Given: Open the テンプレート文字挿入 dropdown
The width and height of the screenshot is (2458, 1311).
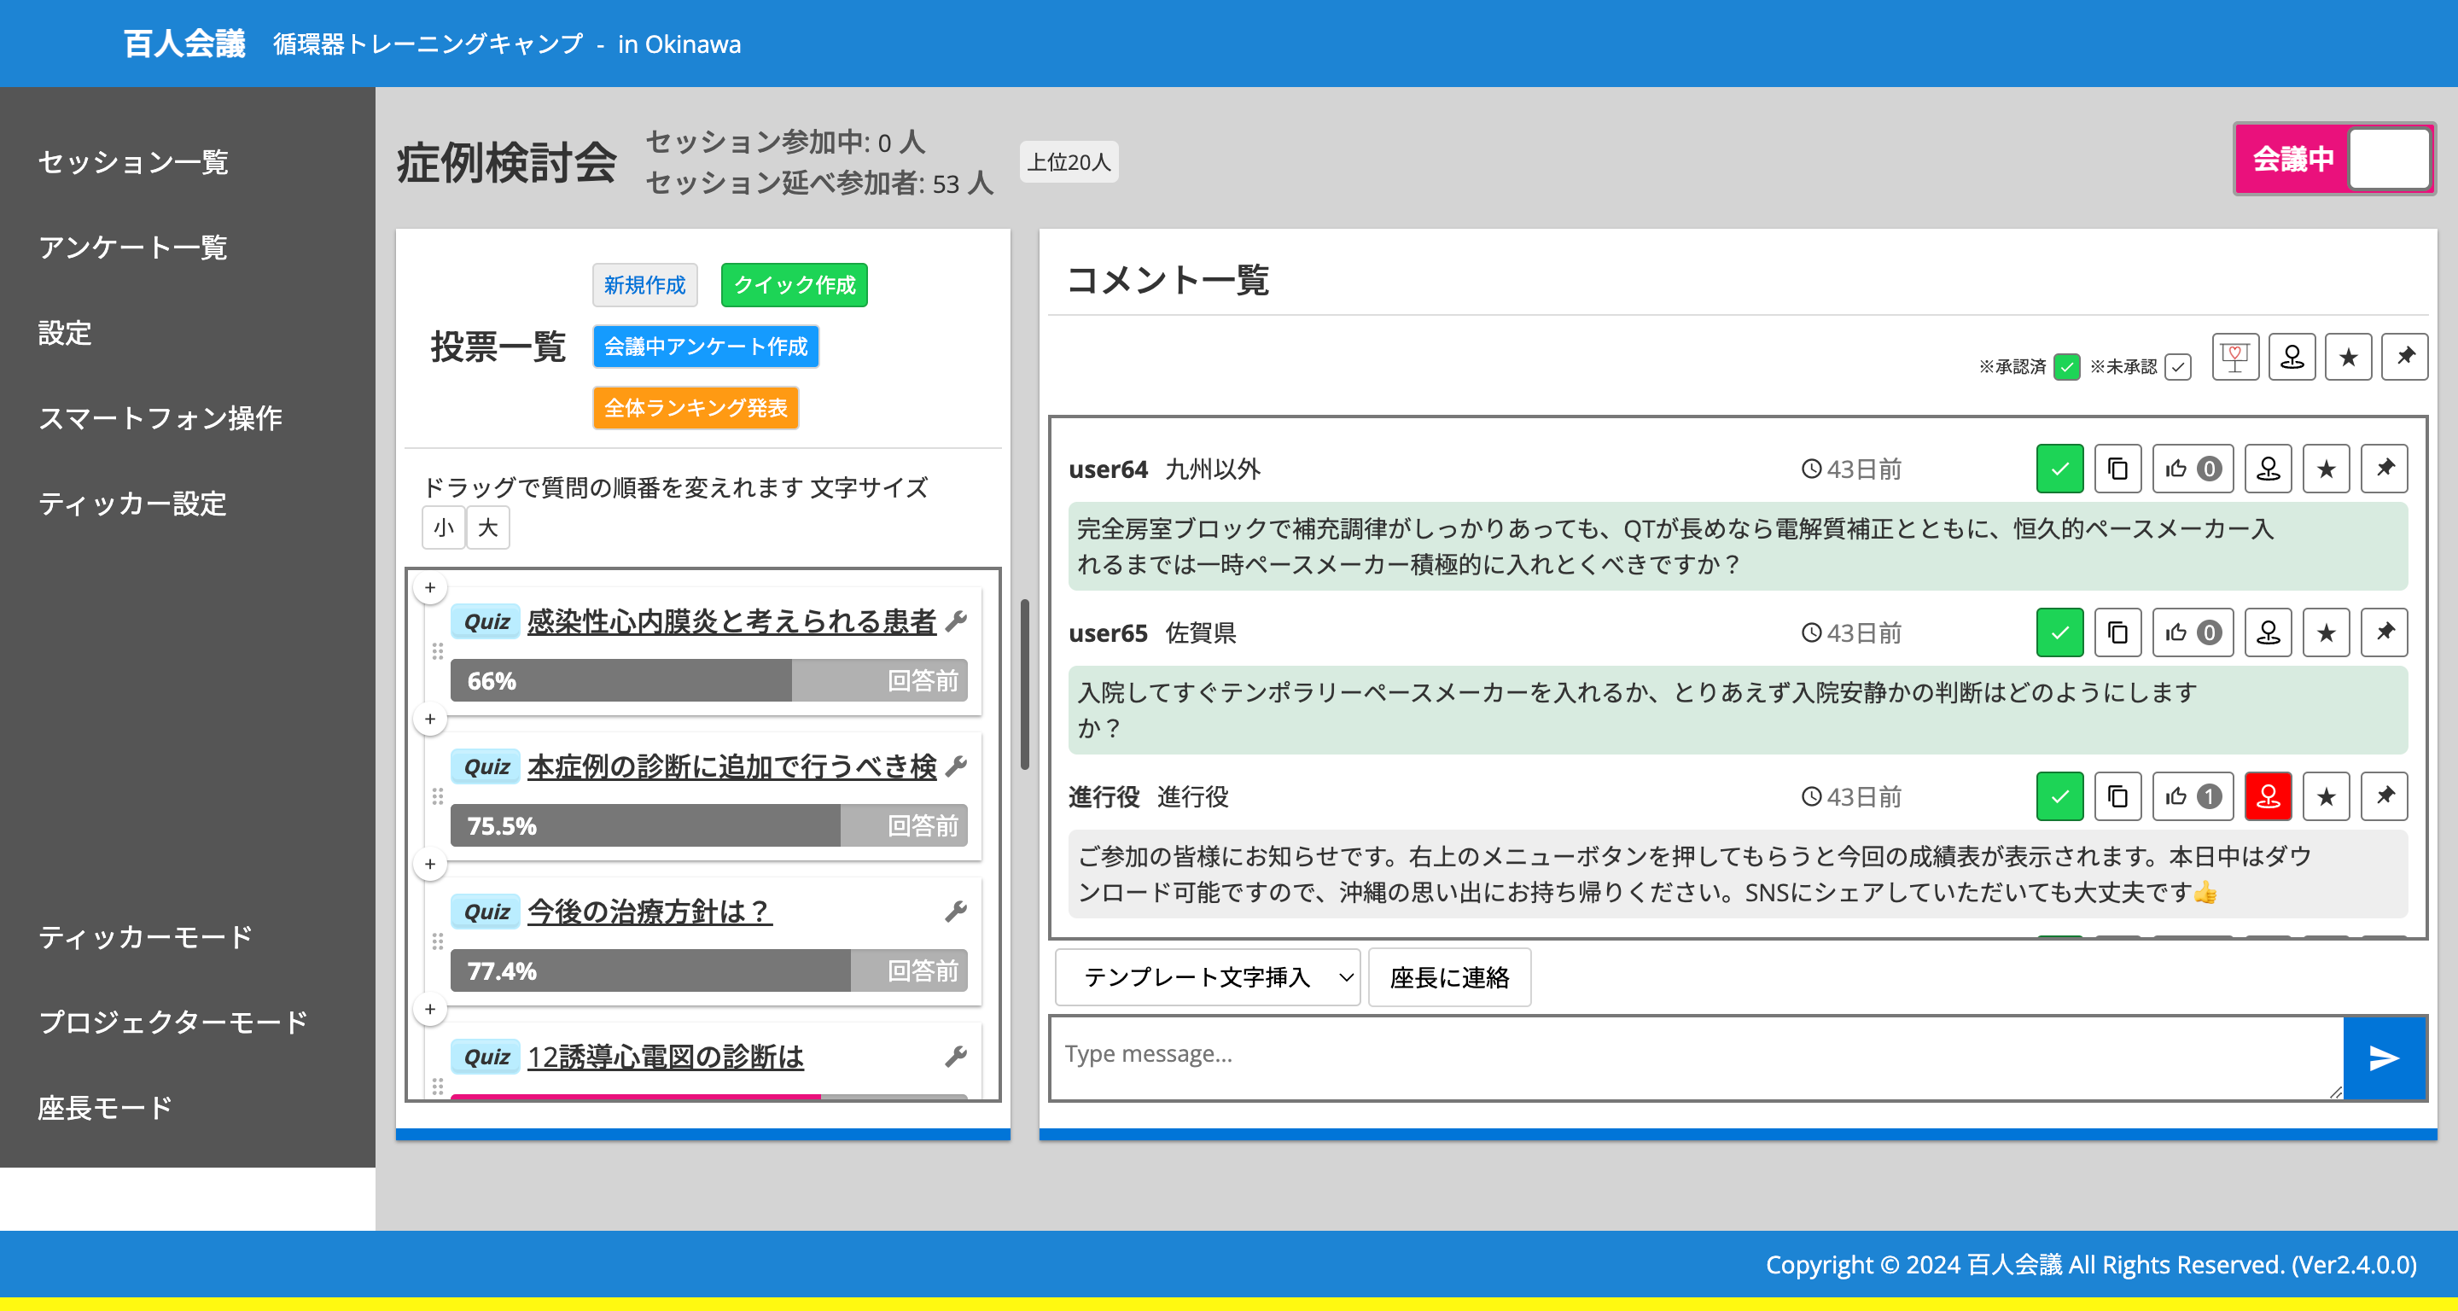Looking at the screenshot, I should coord(1207,977).
